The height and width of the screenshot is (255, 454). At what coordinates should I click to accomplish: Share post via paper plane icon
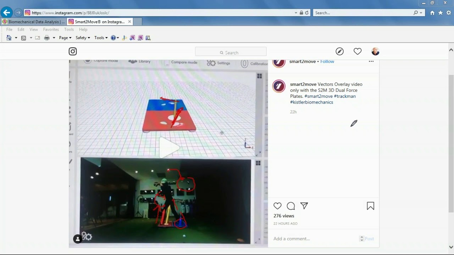tap(304, 206)
